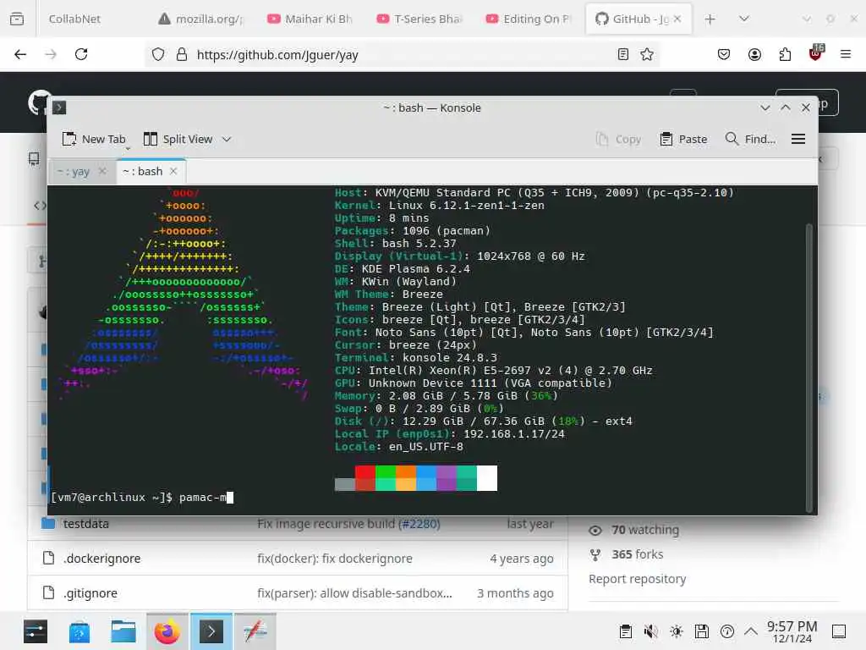Click show desktop button
Image resolution: width=866 pixels, height=650 pixels.
(x=839, y=631)
